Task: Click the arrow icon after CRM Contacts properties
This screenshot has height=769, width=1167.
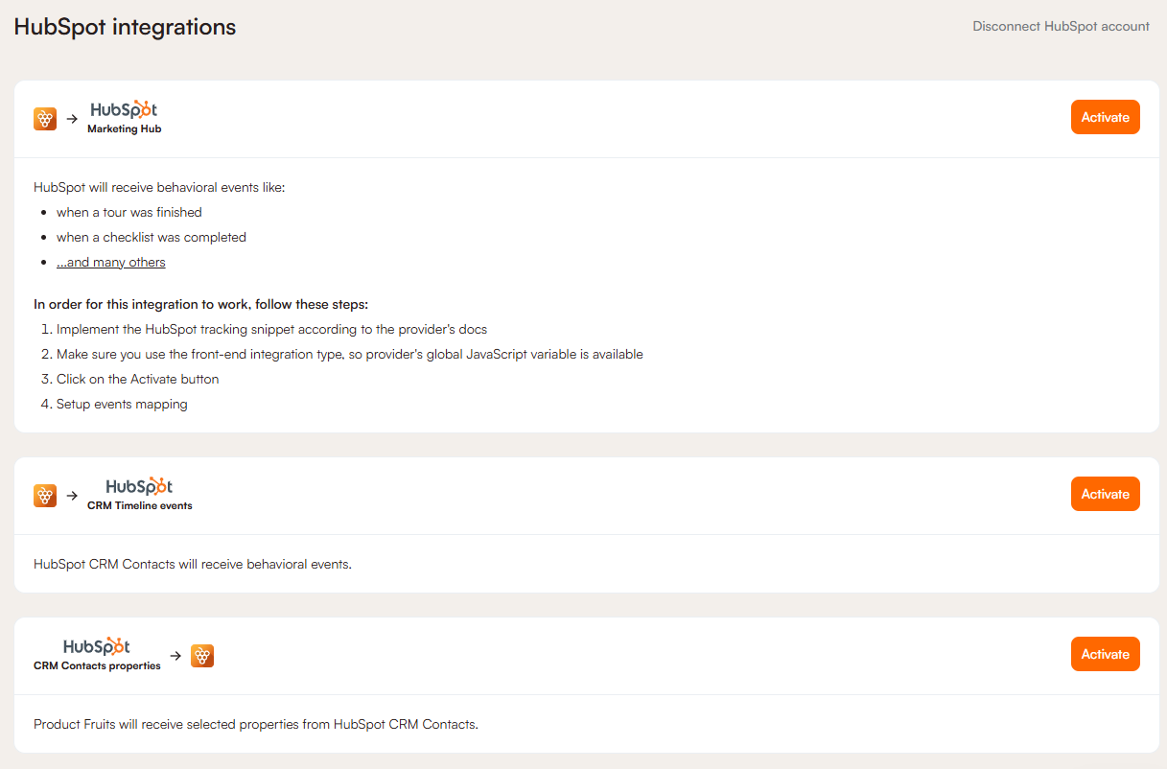Action: click(x=175, y=656)
